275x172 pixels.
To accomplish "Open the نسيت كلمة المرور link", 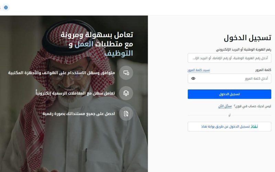I will point(199,70).
